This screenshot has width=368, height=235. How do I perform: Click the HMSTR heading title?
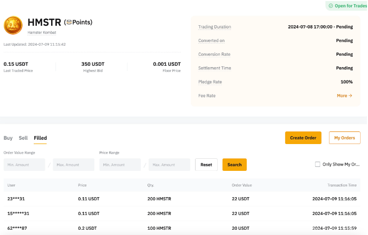[x=44, y=23]
